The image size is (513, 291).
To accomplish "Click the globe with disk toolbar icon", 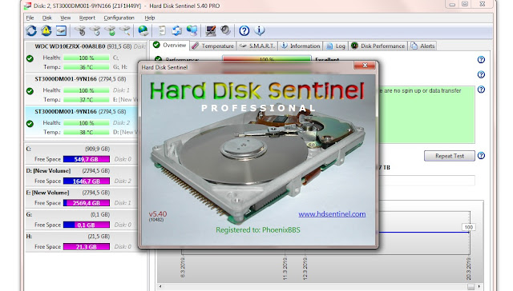I will pyautogui.click(x=143, y=30).
